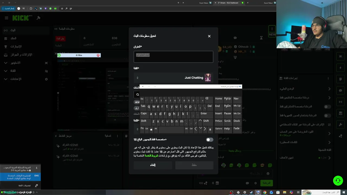
Task: Click the pin icon next to KICK logo
Action: click(38, 18)
